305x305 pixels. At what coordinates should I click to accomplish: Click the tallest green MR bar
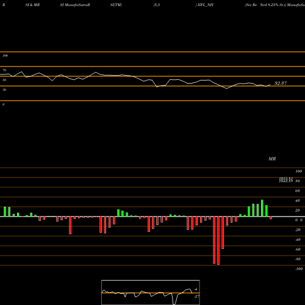262,208
